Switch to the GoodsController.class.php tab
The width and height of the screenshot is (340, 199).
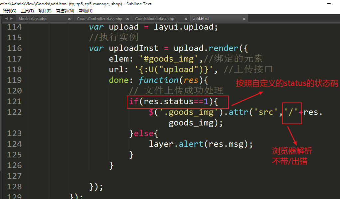click(99, 19)
